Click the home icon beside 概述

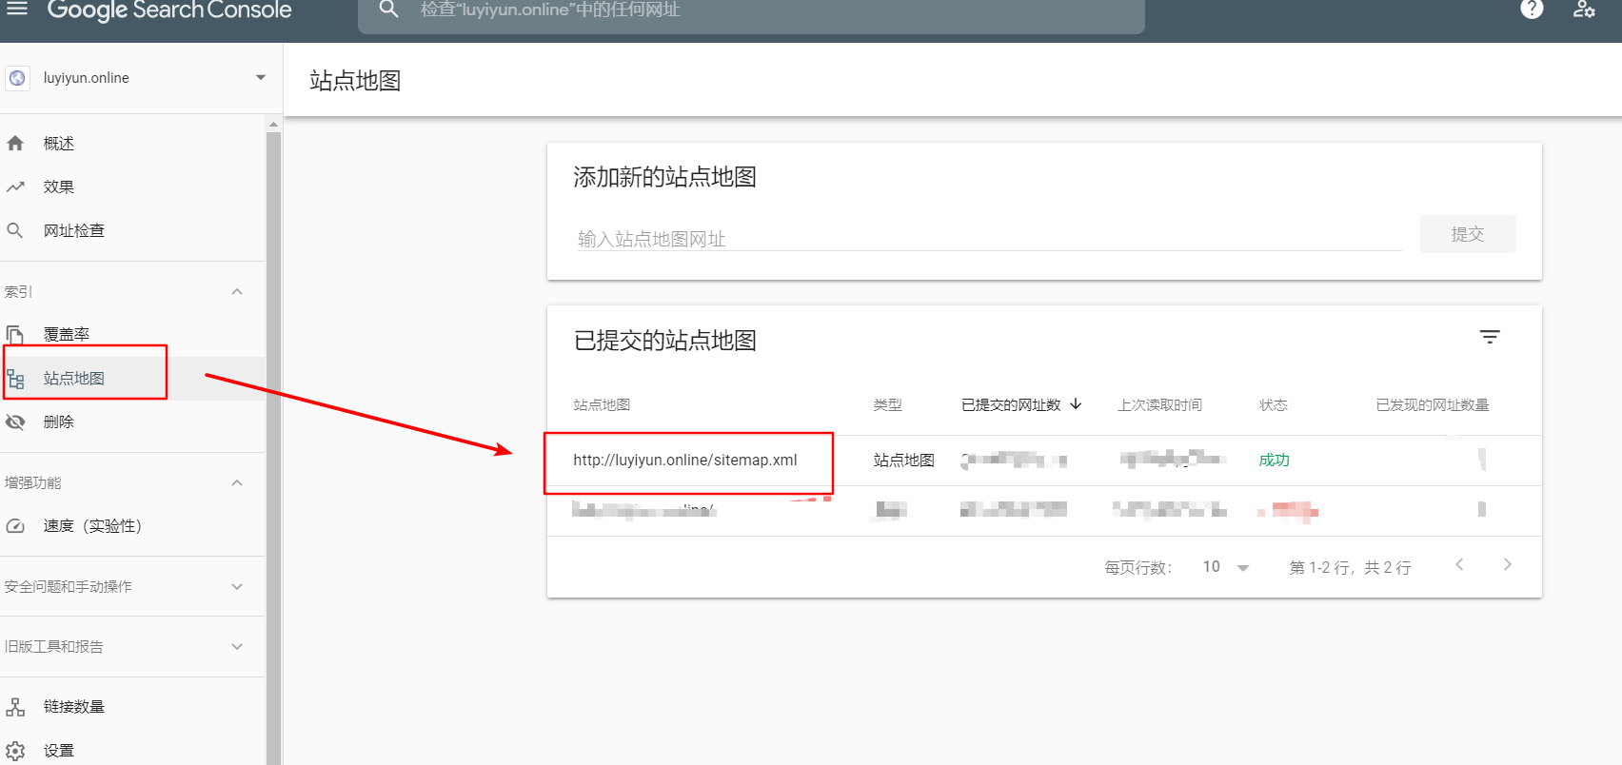pos(15,144)
